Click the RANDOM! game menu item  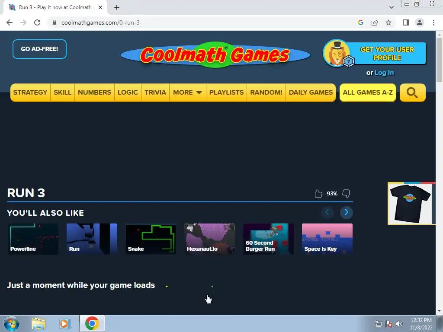266,93
